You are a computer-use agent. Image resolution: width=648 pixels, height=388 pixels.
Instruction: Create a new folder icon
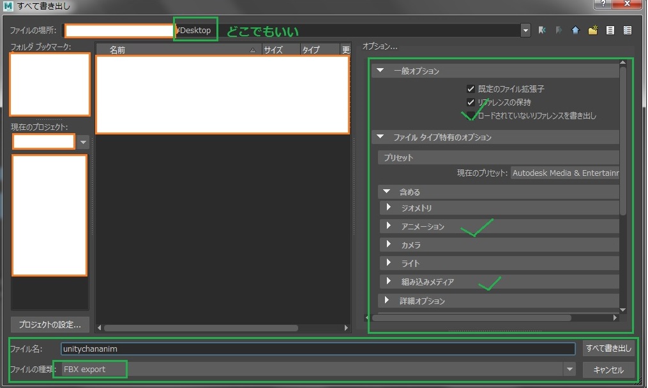point(593,30)
